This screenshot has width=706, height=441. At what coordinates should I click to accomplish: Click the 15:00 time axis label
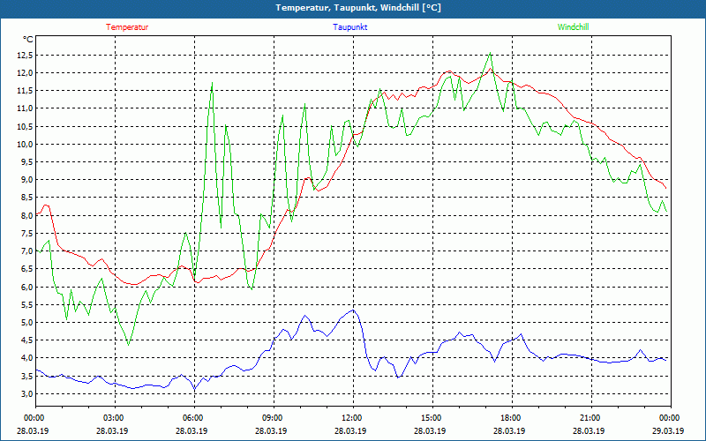431,418
